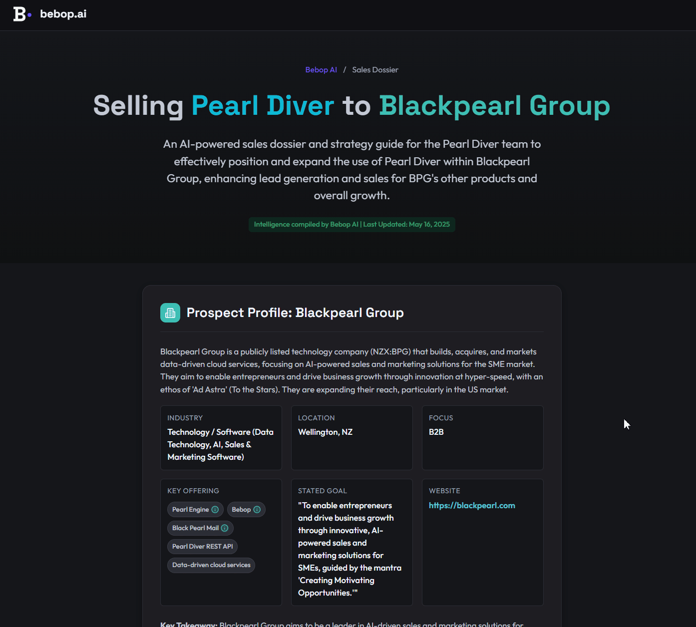Screen dimensions: 696x627
Task: Click the Prospect Profile building icon
Action: [x=170, y=313]
